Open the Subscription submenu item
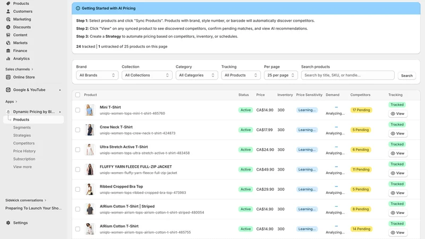This screenshot has height=239, width=425. pyautogui.click(x=24, y=159)
